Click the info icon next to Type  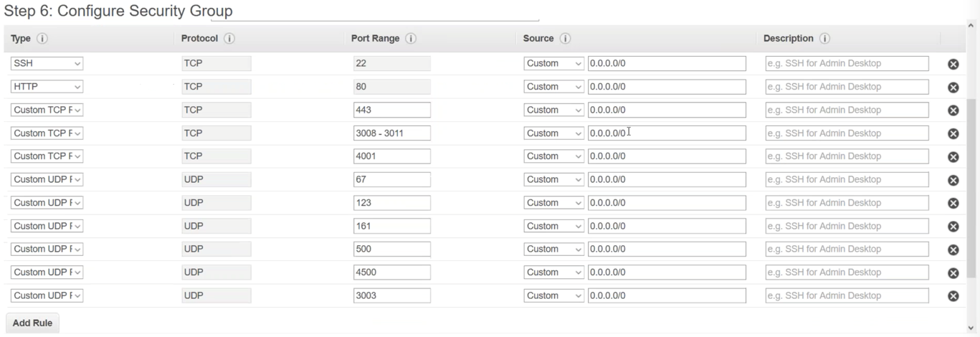(42, 39)
